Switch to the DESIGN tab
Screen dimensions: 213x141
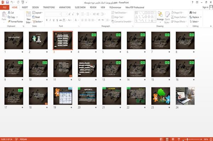35,7
